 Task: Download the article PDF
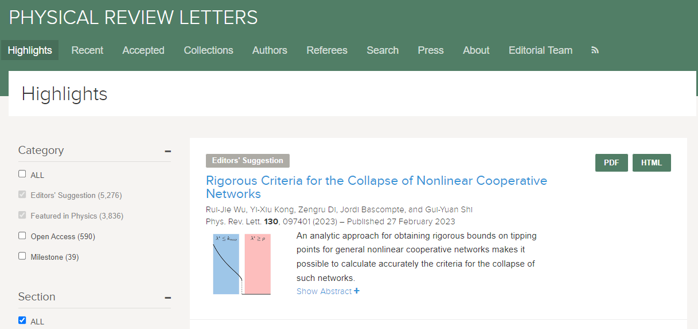[611, 162]
